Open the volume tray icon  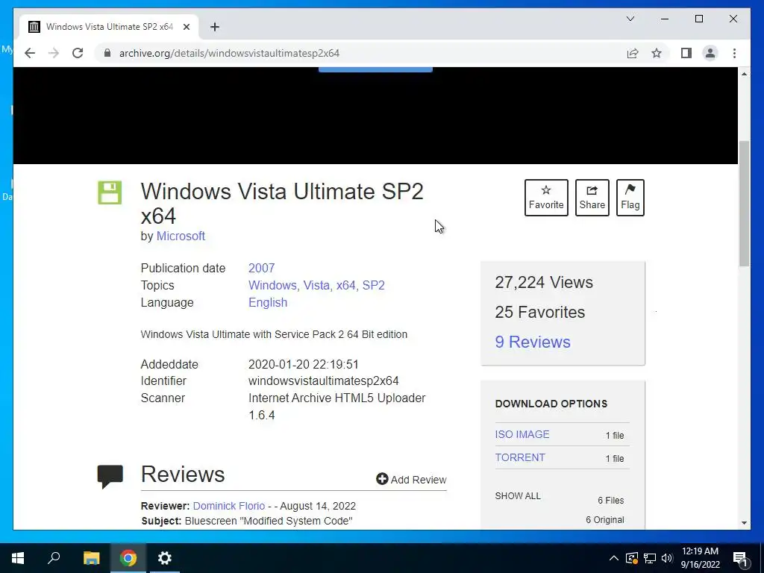click(667, 558)
